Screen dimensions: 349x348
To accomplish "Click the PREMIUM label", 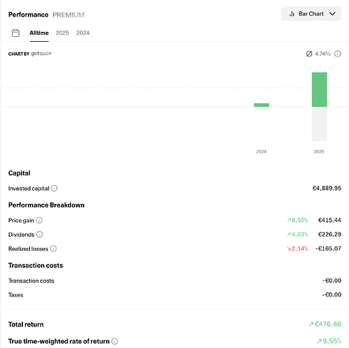I will [68, 15].
